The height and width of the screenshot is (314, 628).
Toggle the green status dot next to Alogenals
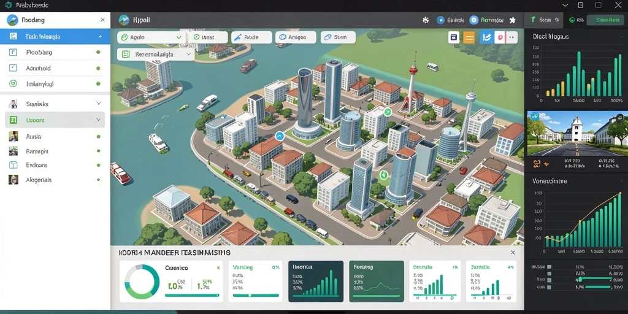pos(98,180)
